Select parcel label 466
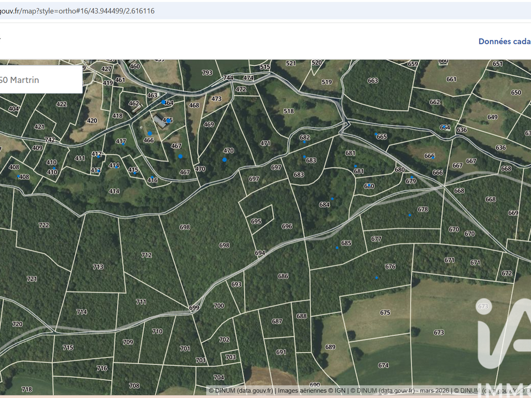531x398 pixels. [x=149, y=140]
